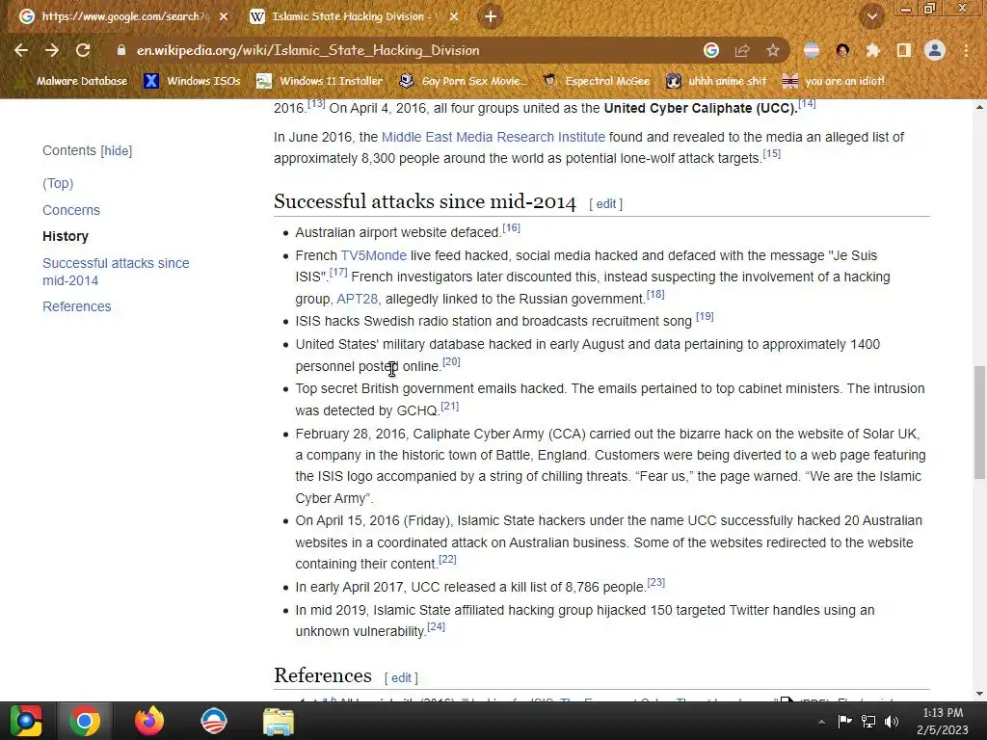Open the Espectral McGee bookmark
The image size is (987, 740).
pos(596,81)
